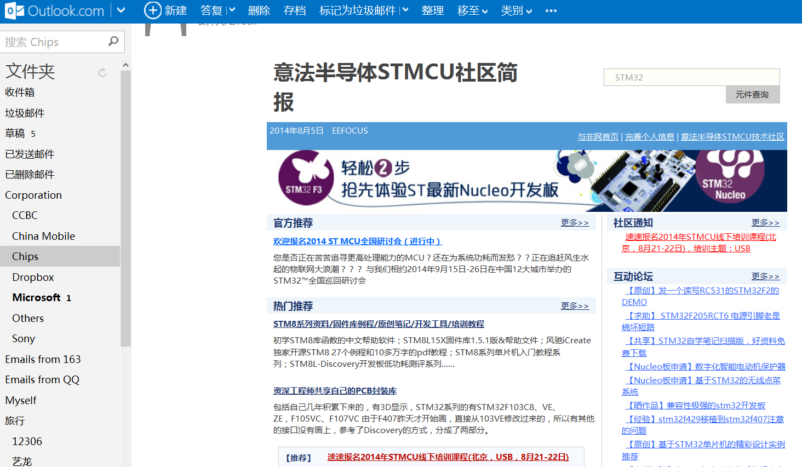The height and width of the screenshot is (467, 802).
Task: Open the 已删除邮件 folder
Action: pyautogui.click(x=30, y=174)
